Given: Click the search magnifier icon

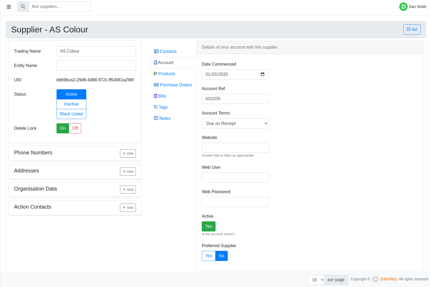Looking at the screenshot, I should 23,7.
